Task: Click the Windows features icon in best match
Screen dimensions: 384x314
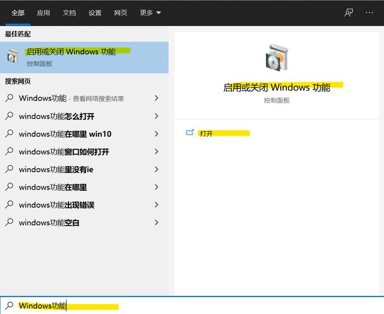Action: click(13, 56)
